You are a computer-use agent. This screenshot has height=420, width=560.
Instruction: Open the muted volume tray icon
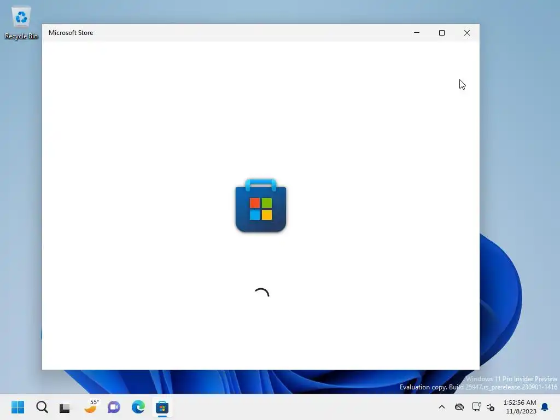tap(491, 407)
